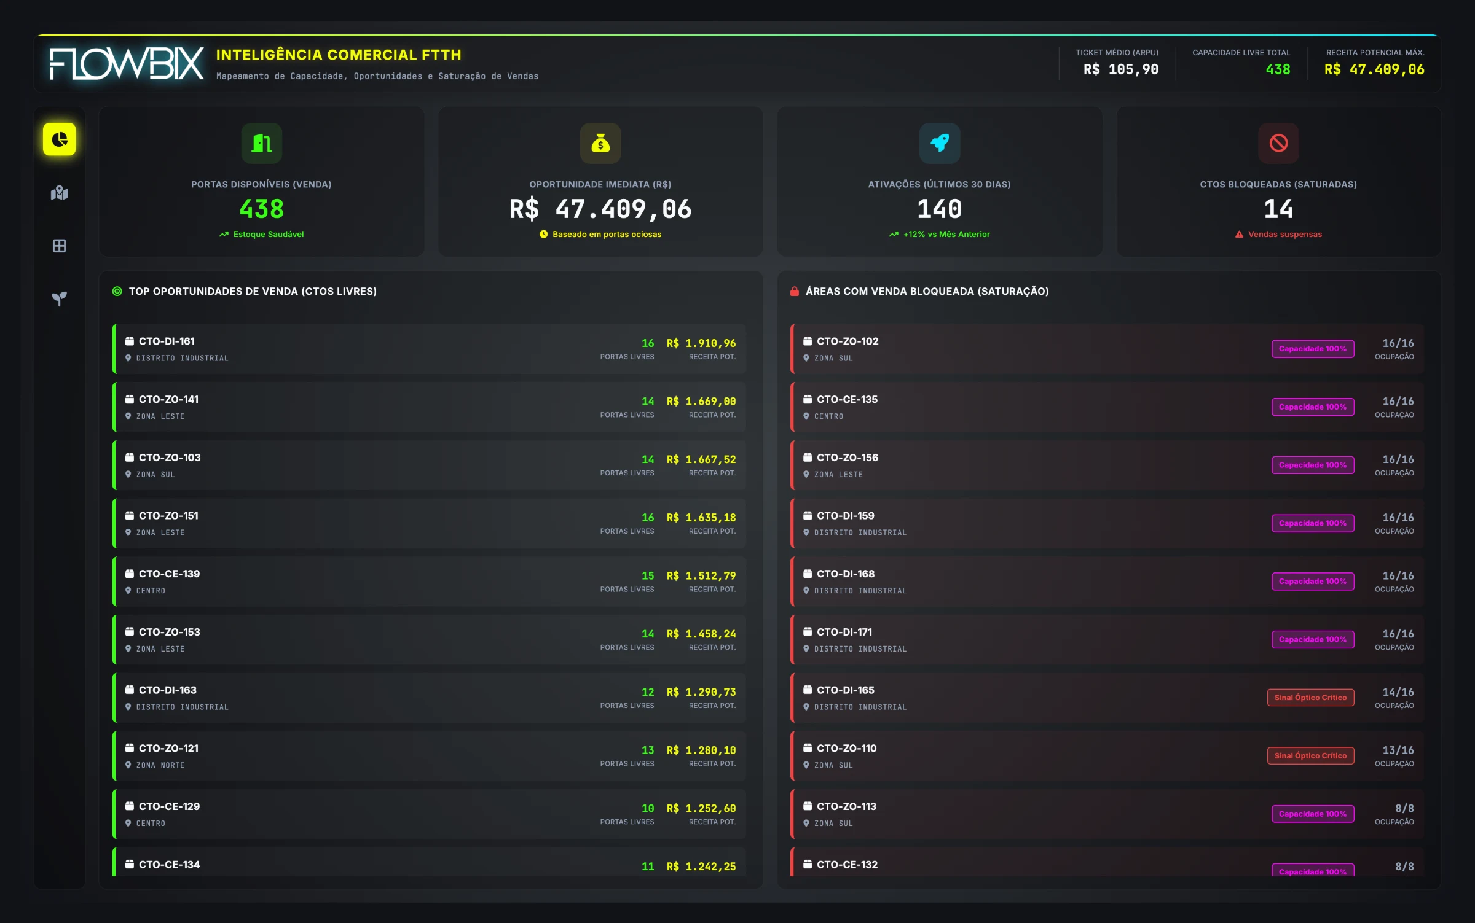Open the sprout growth sidebar icon
The height and width of the screenshot is (923, 1475).
[59, 298]
